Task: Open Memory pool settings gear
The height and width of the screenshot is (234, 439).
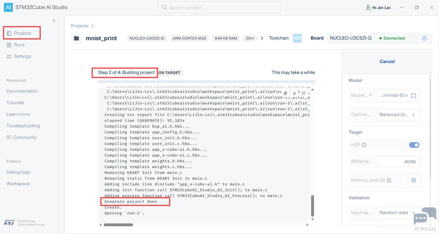Action: pos(414,180)
